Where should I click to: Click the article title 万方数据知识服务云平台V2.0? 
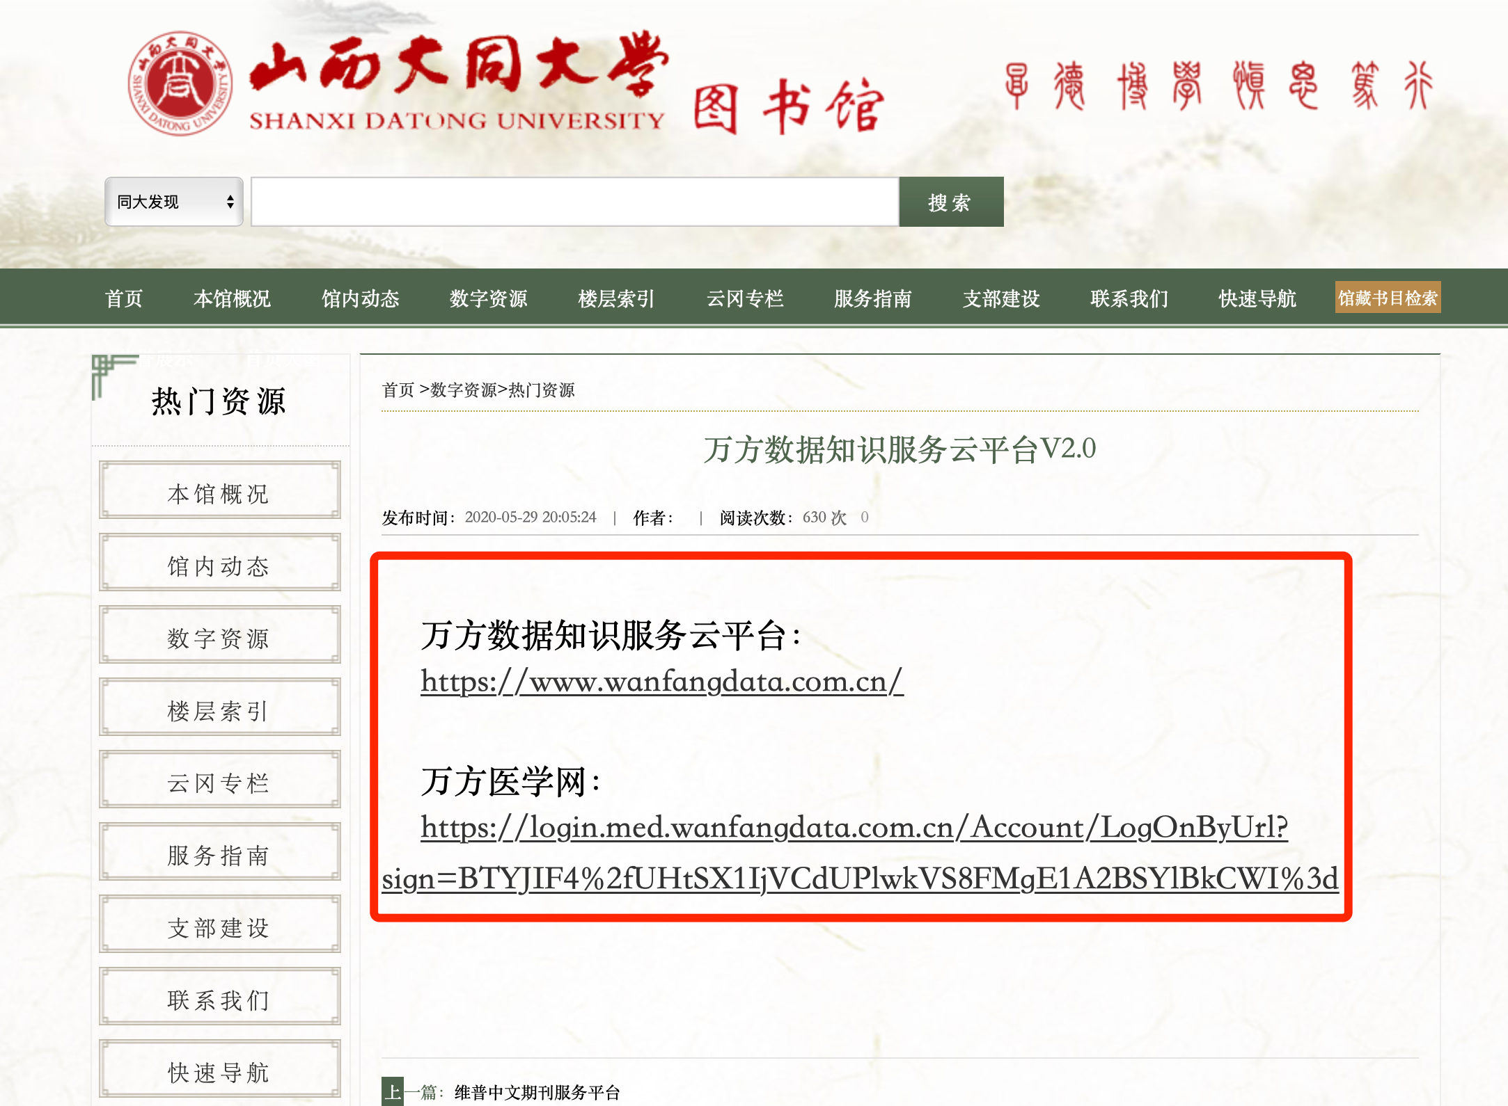click(900, 449)
